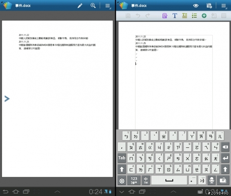Tap date 2011.11.22 in left document
The height and width of the screenshot is (196, 231).
point(24,35)
